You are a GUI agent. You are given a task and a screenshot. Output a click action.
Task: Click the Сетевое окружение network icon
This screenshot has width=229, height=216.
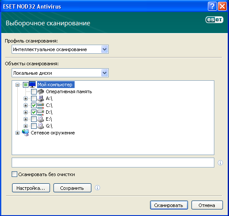tap(25, 133)
